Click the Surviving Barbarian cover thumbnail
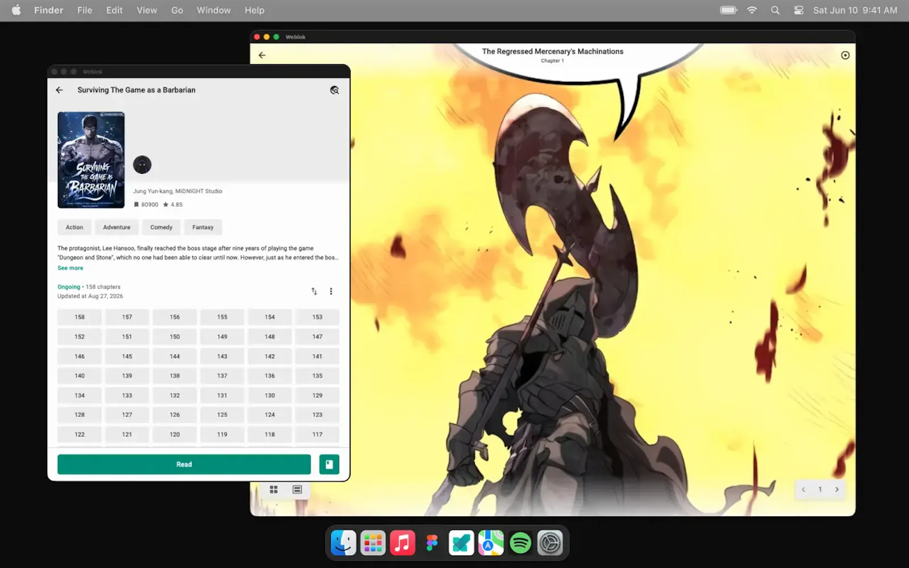 [x=91, y=160]
